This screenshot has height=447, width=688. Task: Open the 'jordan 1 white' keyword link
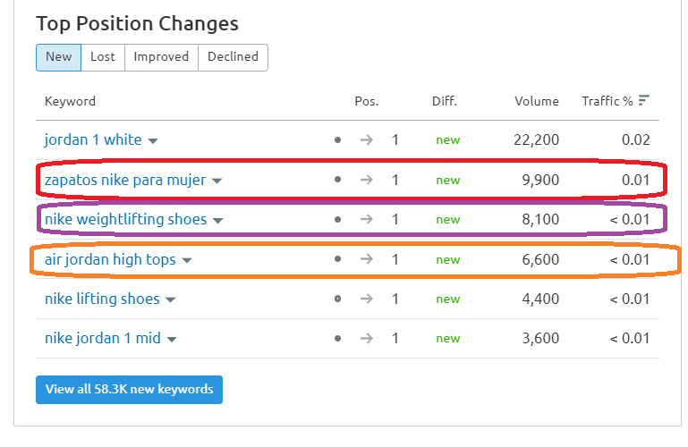coord(93,139)
